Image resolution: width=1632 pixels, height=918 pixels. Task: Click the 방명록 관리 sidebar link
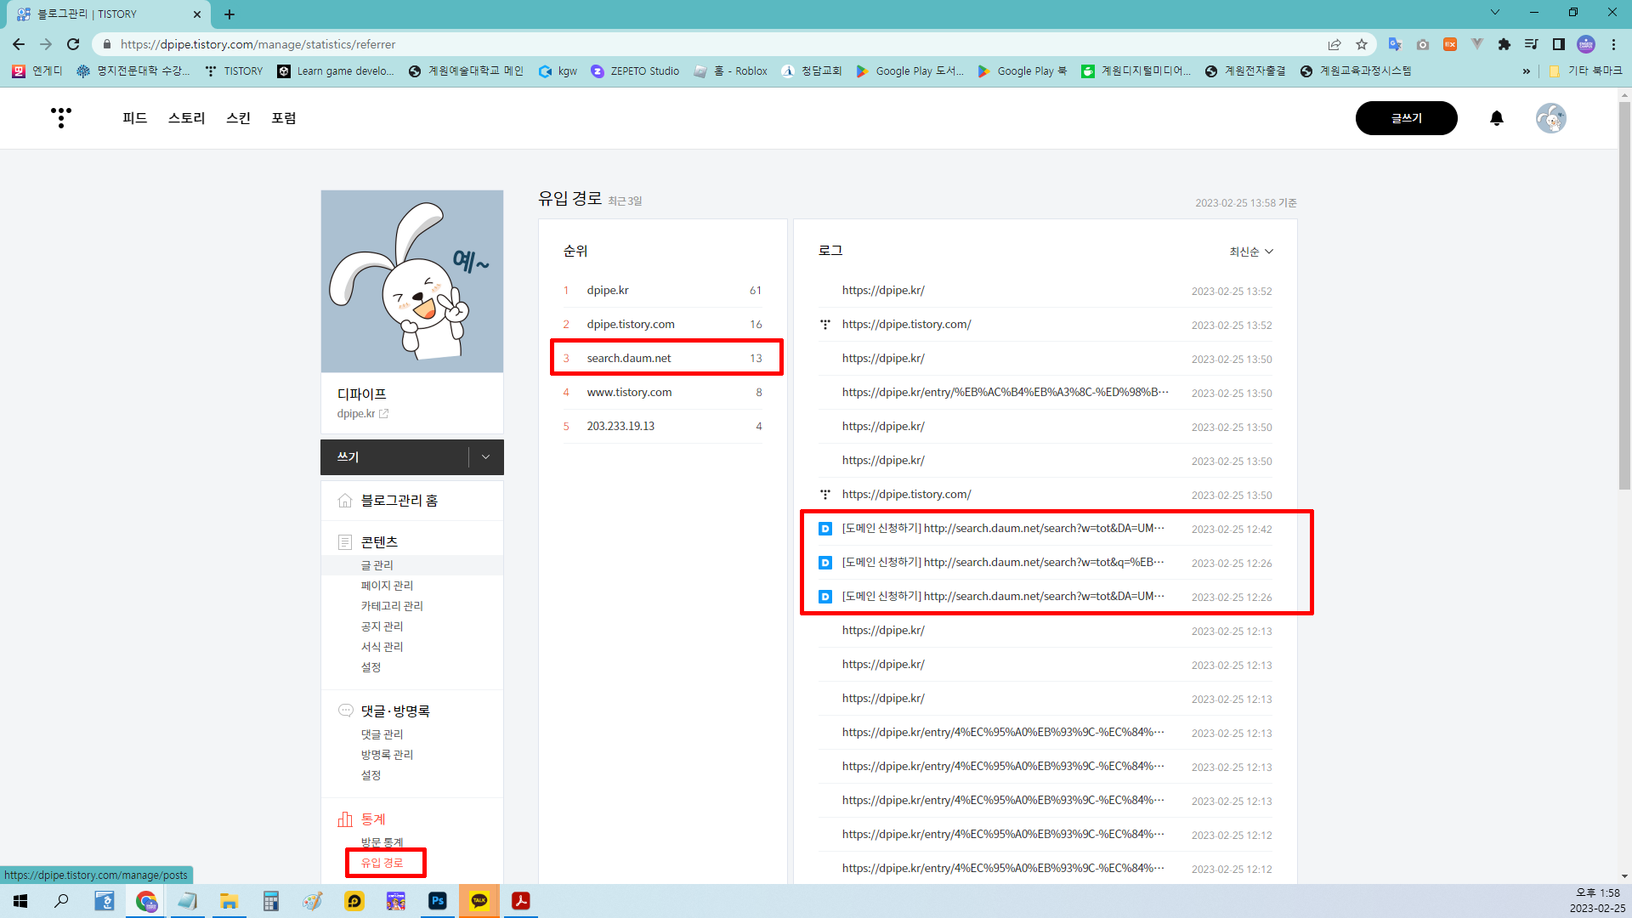(x=387, y=755)
